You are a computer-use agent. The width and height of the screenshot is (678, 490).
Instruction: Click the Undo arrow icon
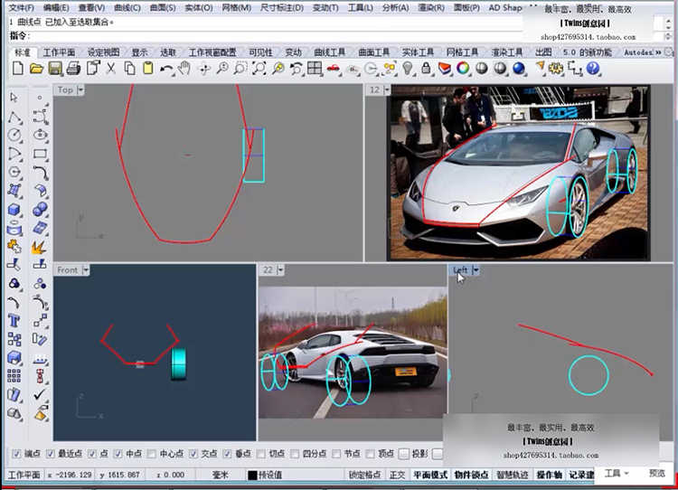coord(166,69)
